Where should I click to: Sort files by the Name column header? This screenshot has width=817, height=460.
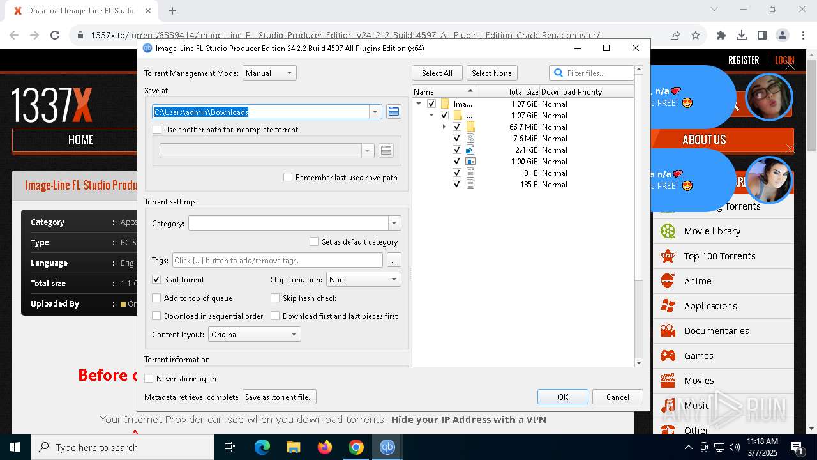point(444,92)
